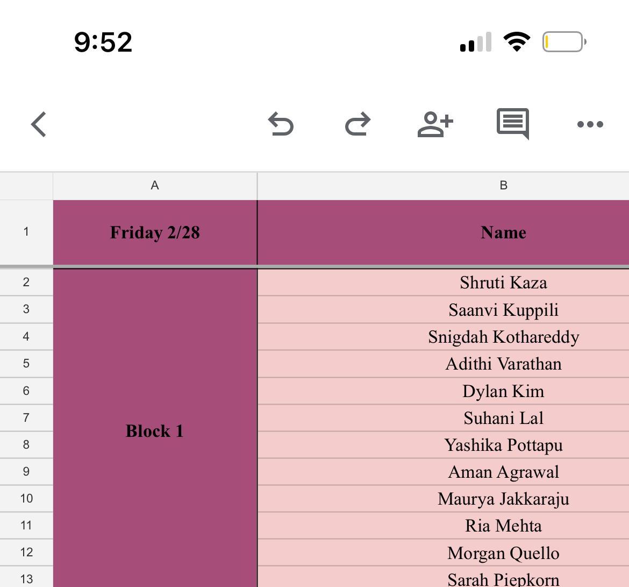Select the Shruti Kaza cell
This screenshot has height=587, width=629.
pyautogui.click(x=503, y=282)
